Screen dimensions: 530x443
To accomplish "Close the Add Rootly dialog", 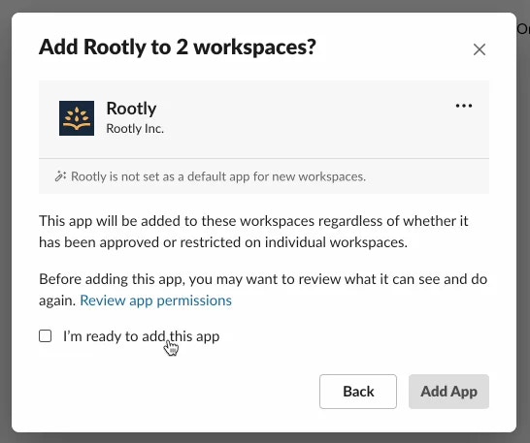I will 480,49.
